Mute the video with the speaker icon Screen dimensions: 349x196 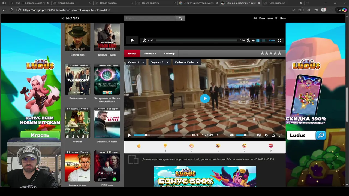tap(231, 135)
